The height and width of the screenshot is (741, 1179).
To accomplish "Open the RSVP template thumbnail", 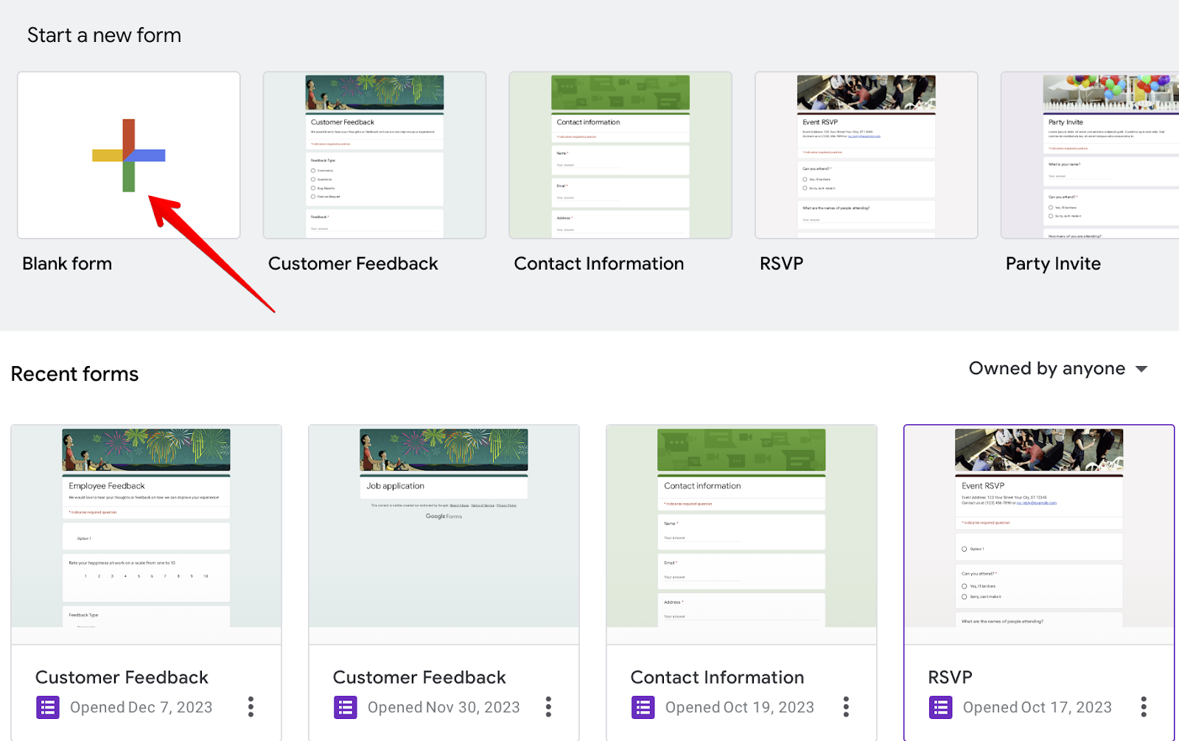I will (866, 155).
